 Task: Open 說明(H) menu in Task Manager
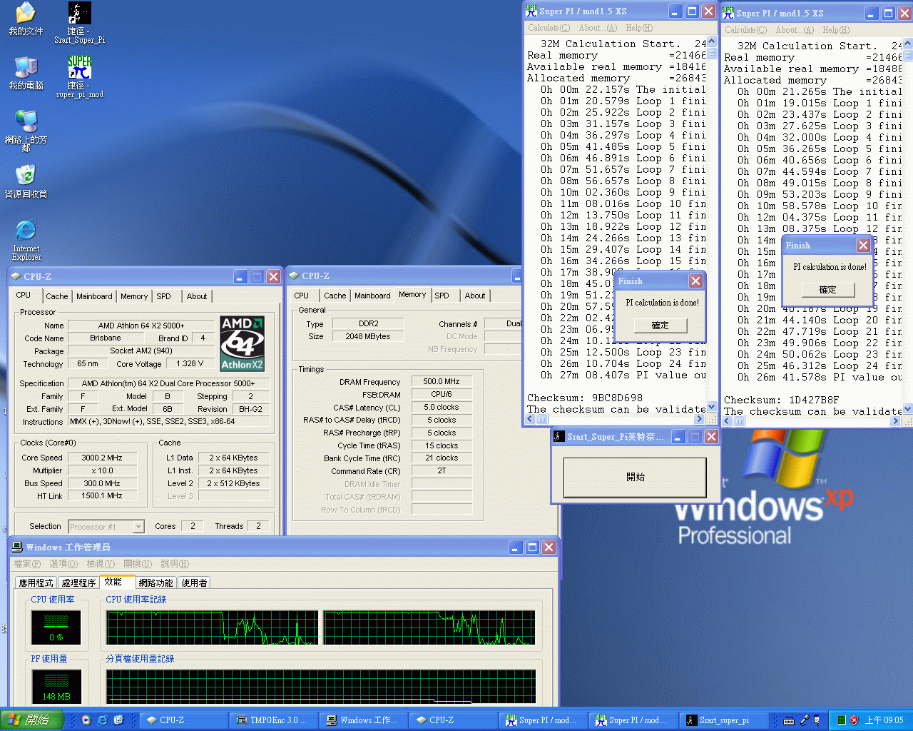[x=175, y=564]
